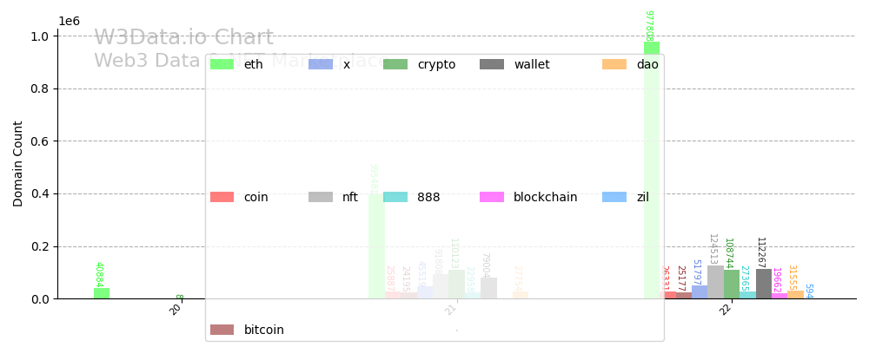Click the "W3Data.io Chart" title text
The image size is (869, 347).
(x=183, y=38)
